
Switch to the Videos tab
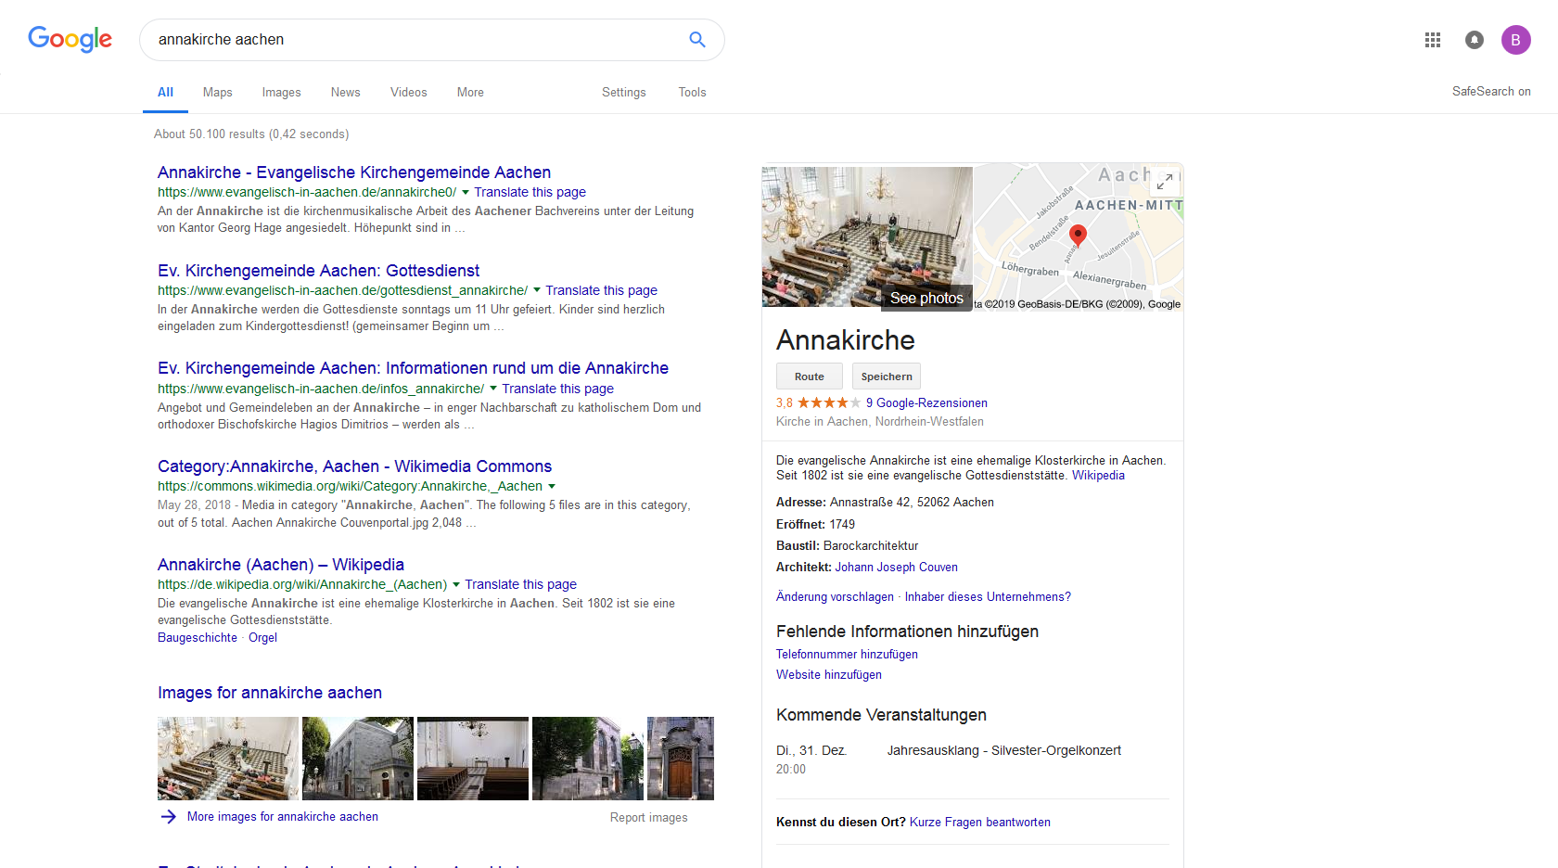409,92
